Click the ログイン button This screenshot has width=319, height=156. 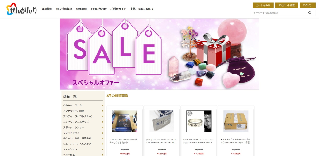coord(307,5)
